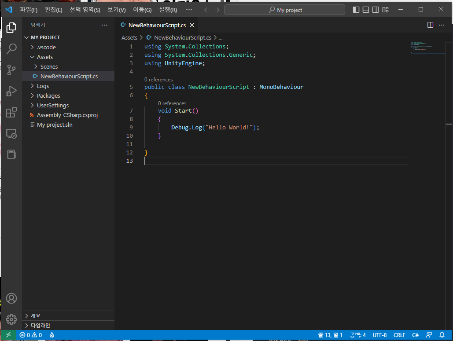Click the flame icon in status bar

click(x=52, y=335)
